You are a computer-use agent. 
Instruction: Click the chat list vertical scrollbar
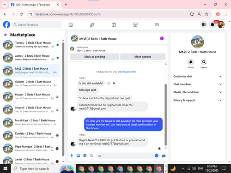[63, 99]
